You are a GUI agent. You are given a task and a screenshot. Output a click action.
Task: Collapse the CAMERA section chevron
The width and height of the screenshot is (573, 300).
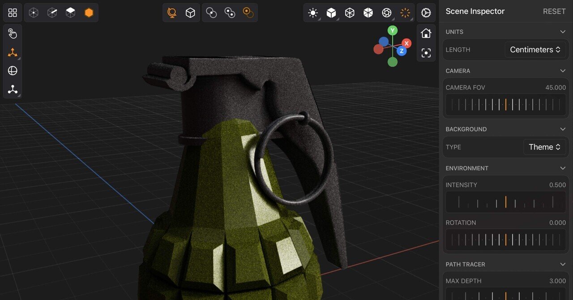point(563,71)
